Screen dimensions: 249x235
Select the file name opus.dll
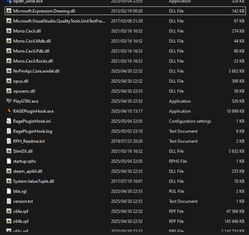tap(21, 81)
